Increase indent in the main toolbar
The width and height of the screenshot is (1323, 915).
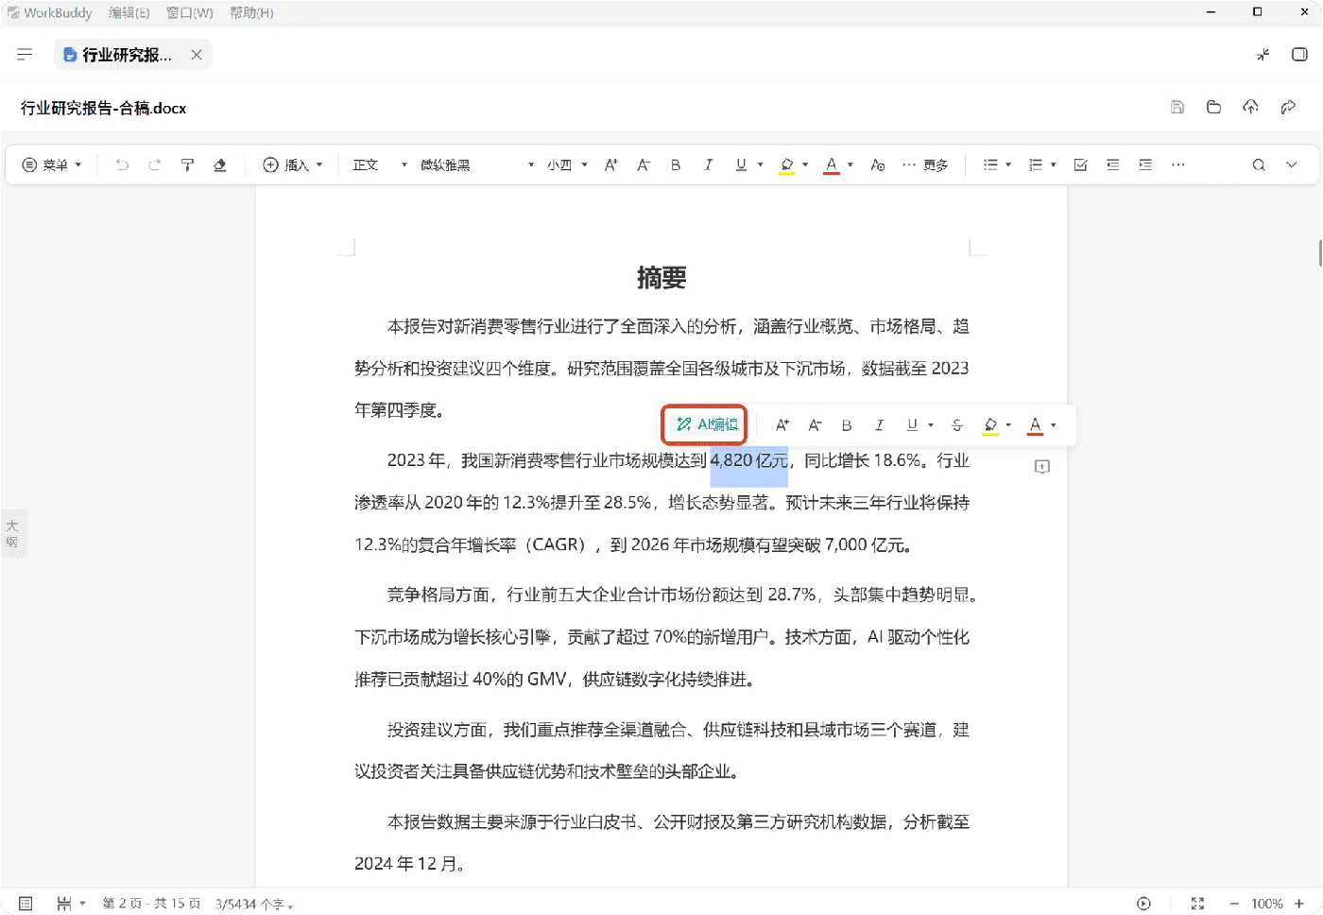pos(1145,165)
